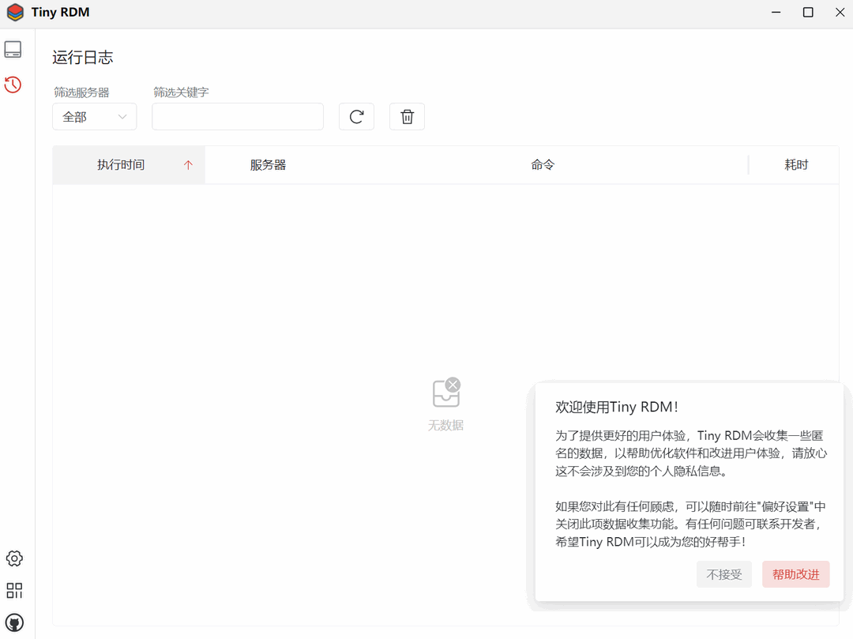Sort by the 执行时间 column header
Viewport: 853px width, 639px height.
coord(129,165)
